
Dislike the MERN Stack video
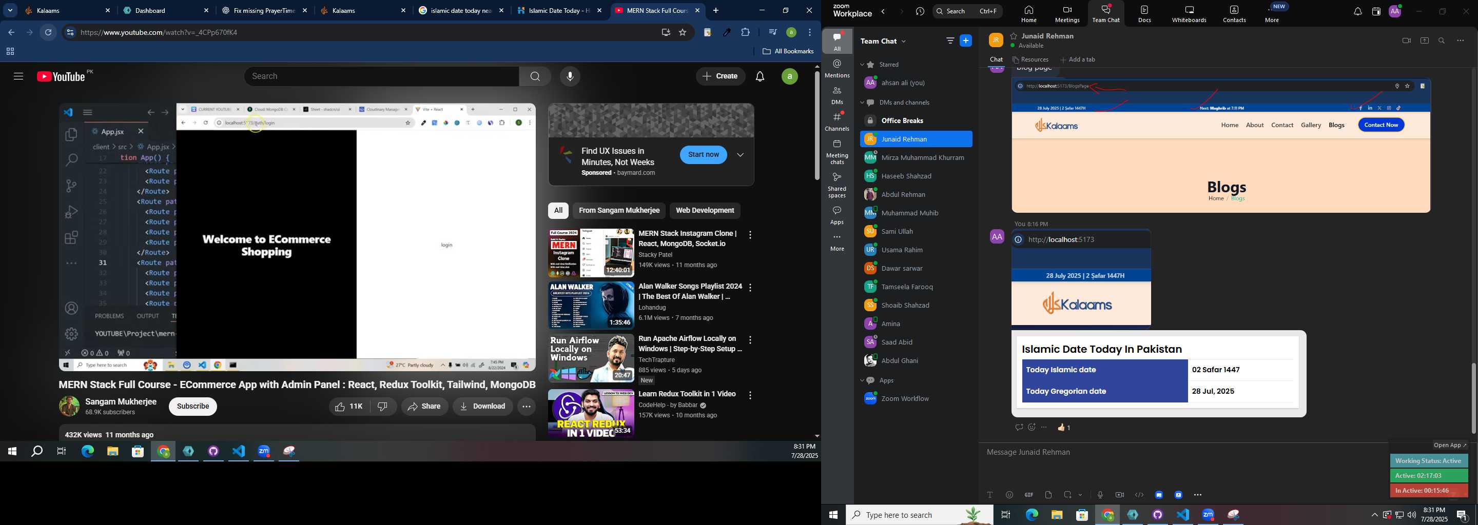[x=383, y=407]
